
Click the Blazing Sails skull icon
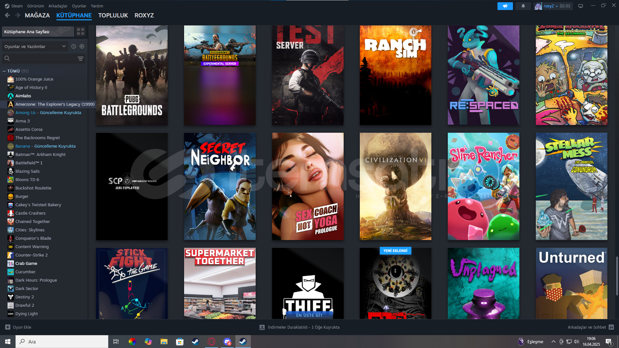(11, 171)
